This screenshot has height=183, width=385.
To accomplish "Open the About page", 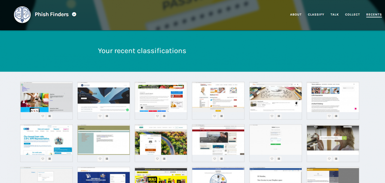I will pyautogui.click(x=296, y=15).
